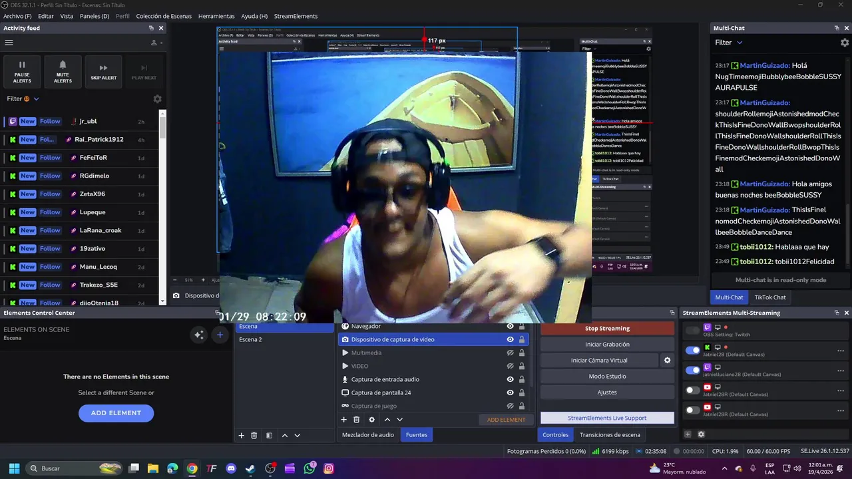Select the Escena 2 scene
Viewport: 852px width, 479px height.
pyautogui.click(x=284, y=339)
